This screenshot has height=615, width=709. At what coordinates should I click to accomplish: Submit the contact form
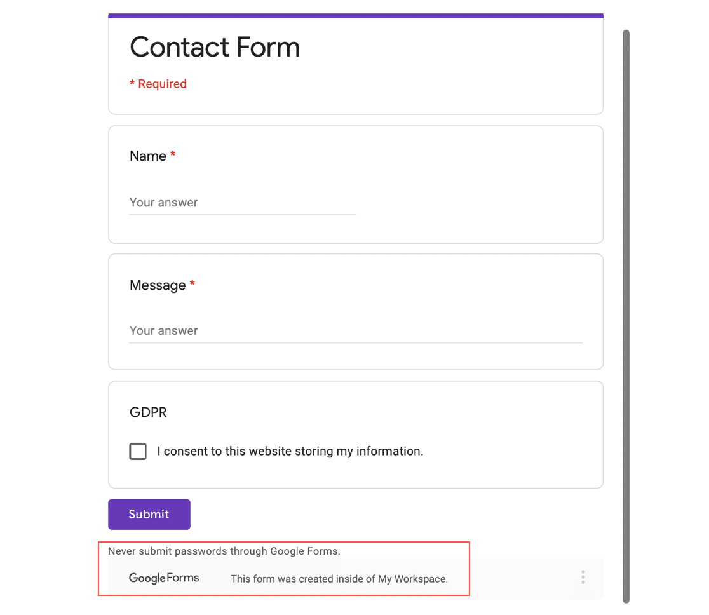click(149, 514)
